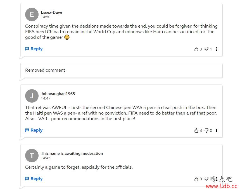This screenshot has height=189, width=240.
Task: Click the E avatar of Essex-Dave
Action: coord(32,14)
